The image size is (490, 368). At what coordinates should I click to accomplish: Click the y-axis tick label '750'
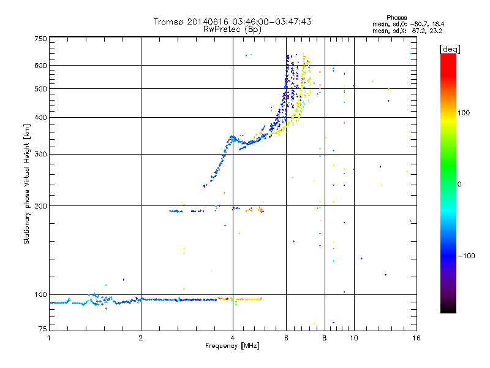pos(41,39)
